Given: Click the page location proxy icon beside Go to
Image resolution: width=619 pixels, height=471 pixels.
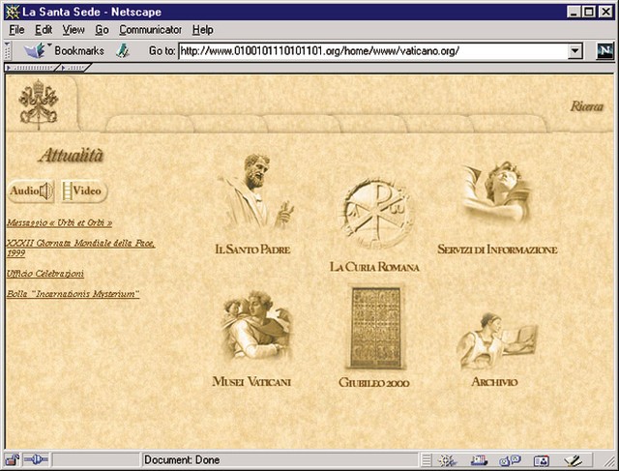Looking at the screenshot, I should click(x=123, y=51).
